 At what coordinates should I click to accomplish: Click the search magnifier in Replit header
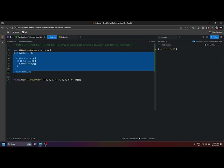[203, 37]
